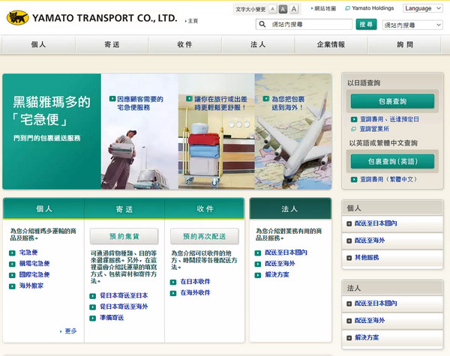Viewport: 450px width, 356px height.
Task: Select the dark green 法人 panel header
Action: [290, 209]
